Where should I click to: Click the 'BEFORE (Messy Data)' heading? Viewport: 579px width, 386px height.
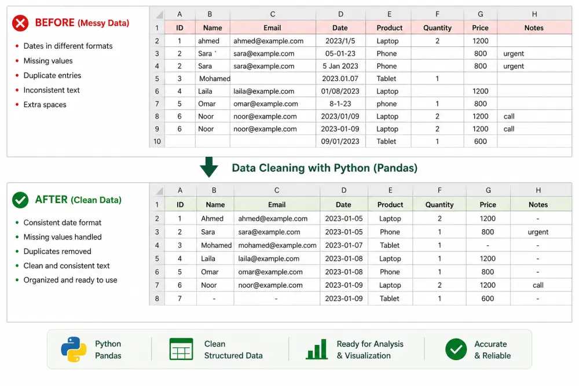click(82, 23)
